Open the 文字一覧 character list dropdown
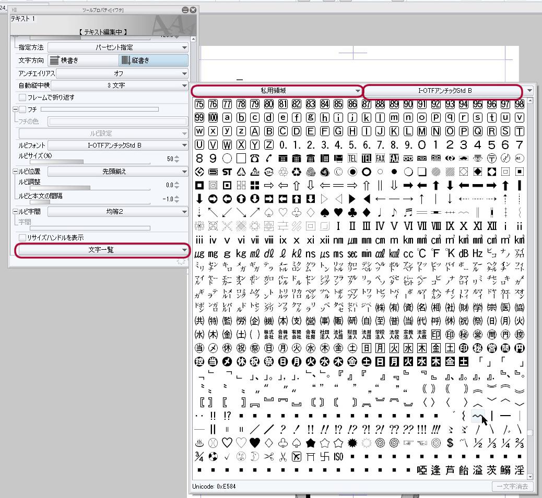The width and height of the screenshot is (542, 498). pos(103,249)
